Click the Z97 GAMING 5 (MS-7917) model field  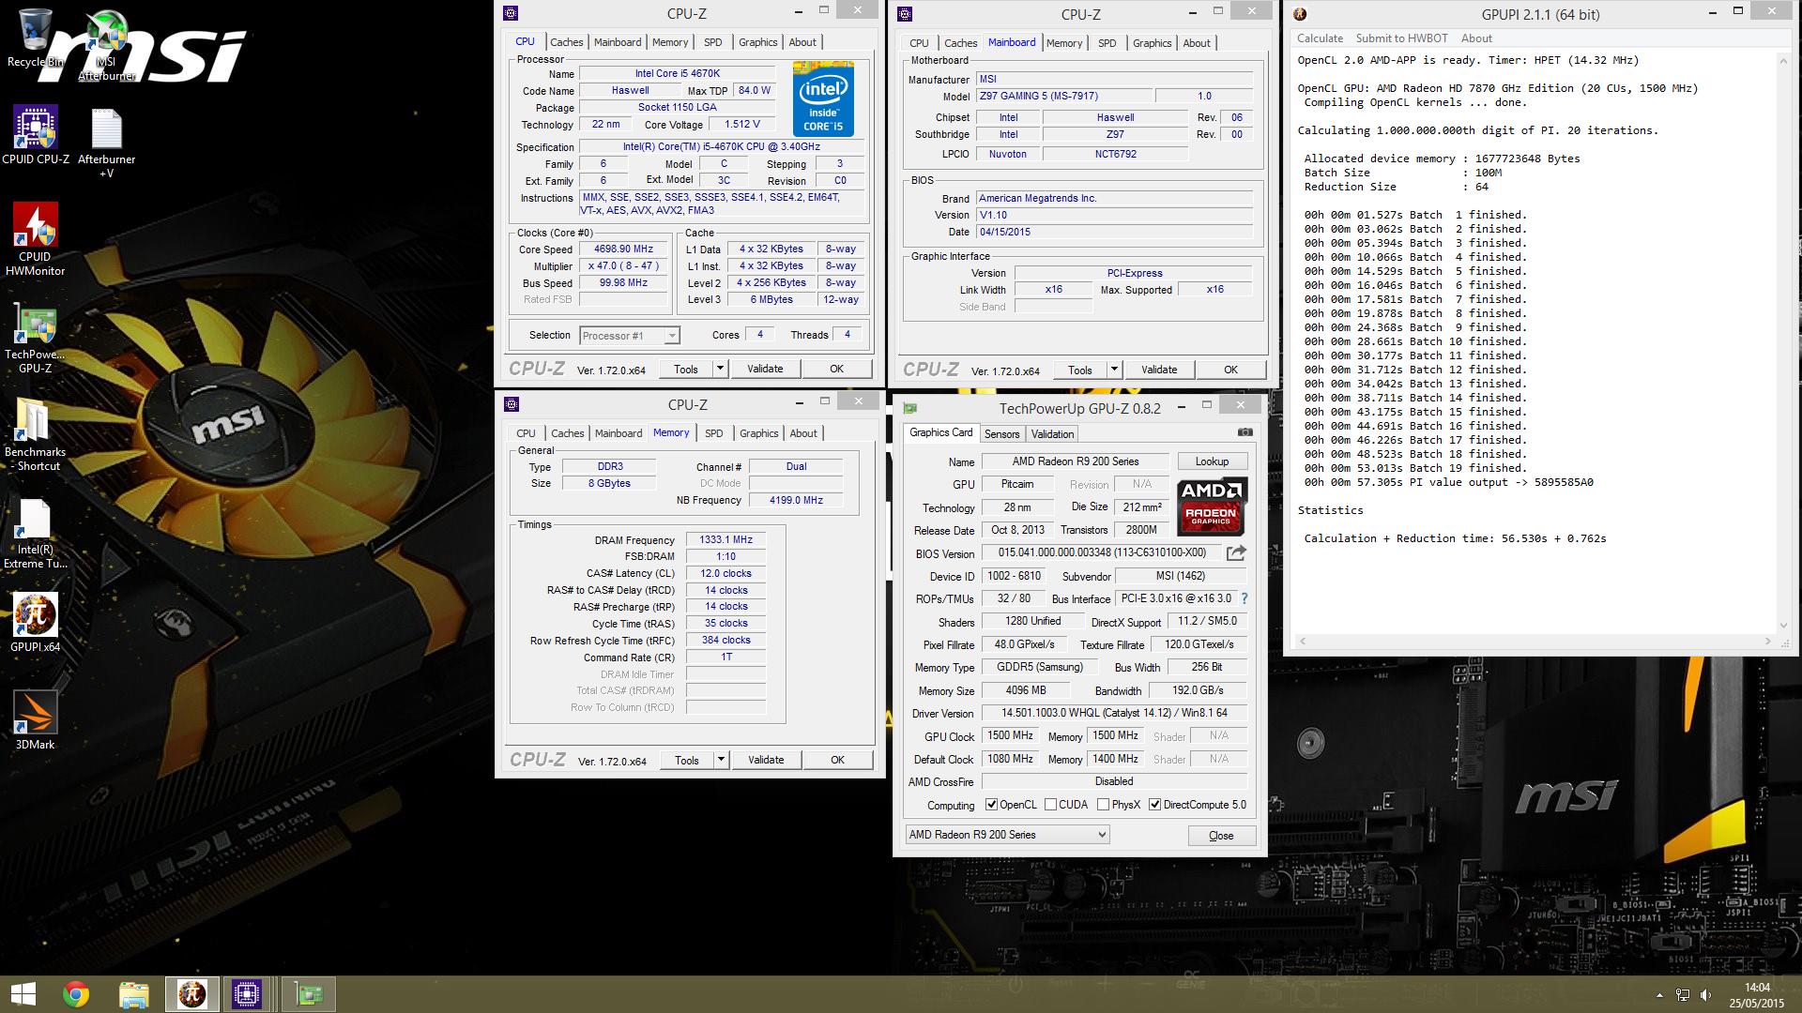pos(1063,96)
